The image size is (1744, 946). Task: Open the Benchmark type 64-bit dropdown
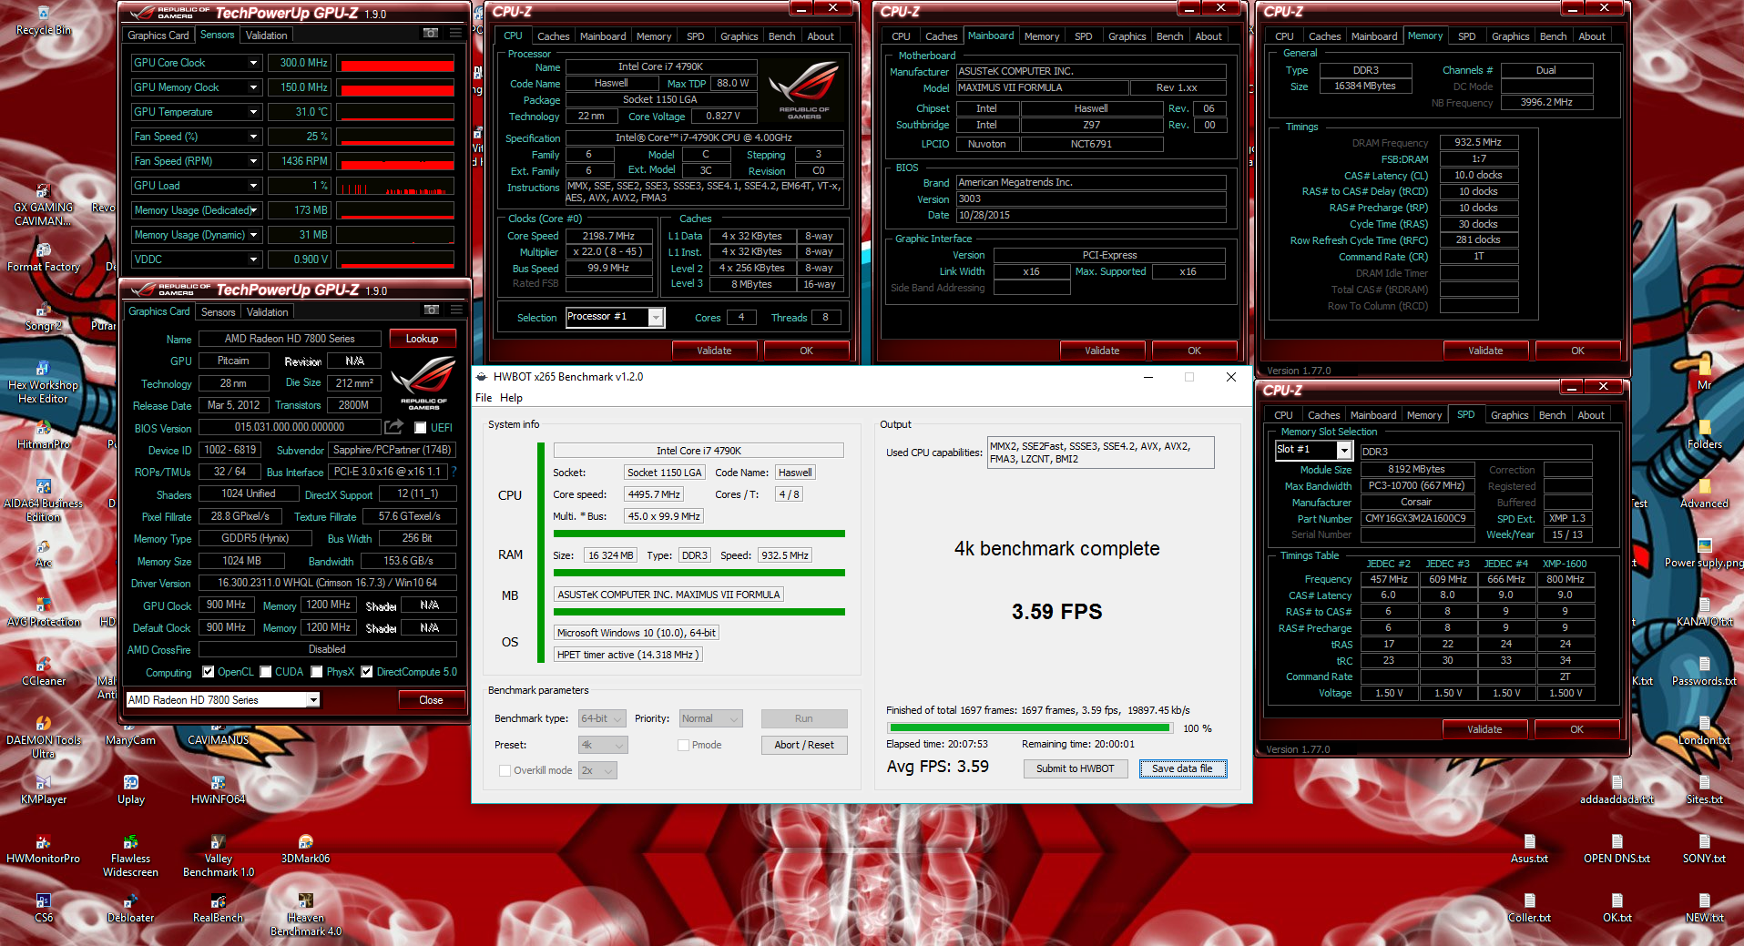tap(602, 718)
